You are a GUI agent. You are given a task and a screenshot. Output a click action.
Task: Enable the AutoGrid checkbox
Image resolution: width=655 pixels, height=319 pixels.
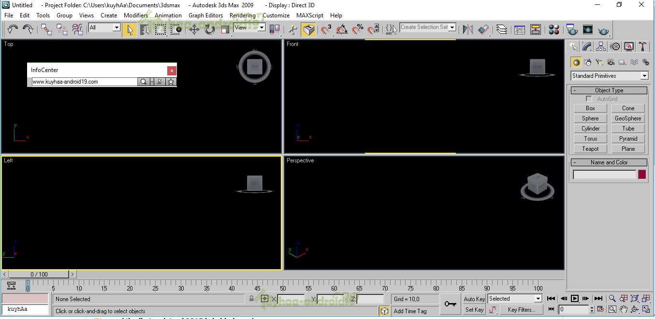pyautogui.click(x=589, y=99)
